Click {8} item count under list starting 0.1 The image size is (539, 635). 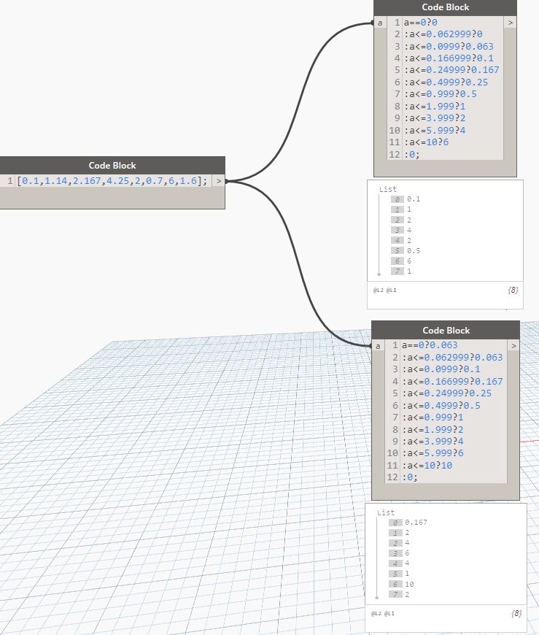(513, 290)
